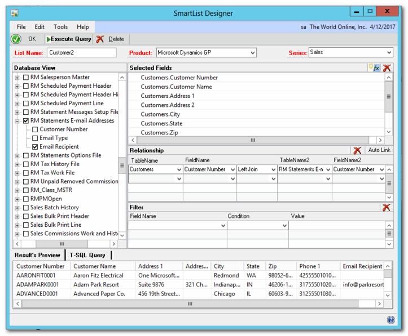This screenshot has height=336, width=408.
Task: Expand the RM Tax Work File node
Action: tap(17, 173)
